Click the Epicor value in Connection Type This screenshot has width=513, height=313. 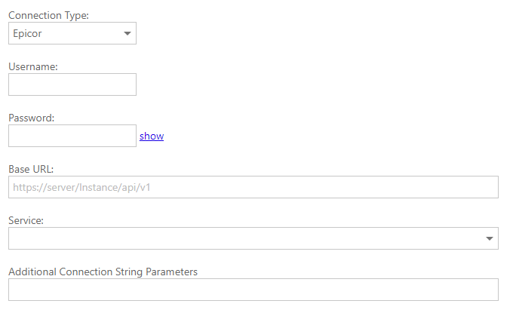click(26, 34)
